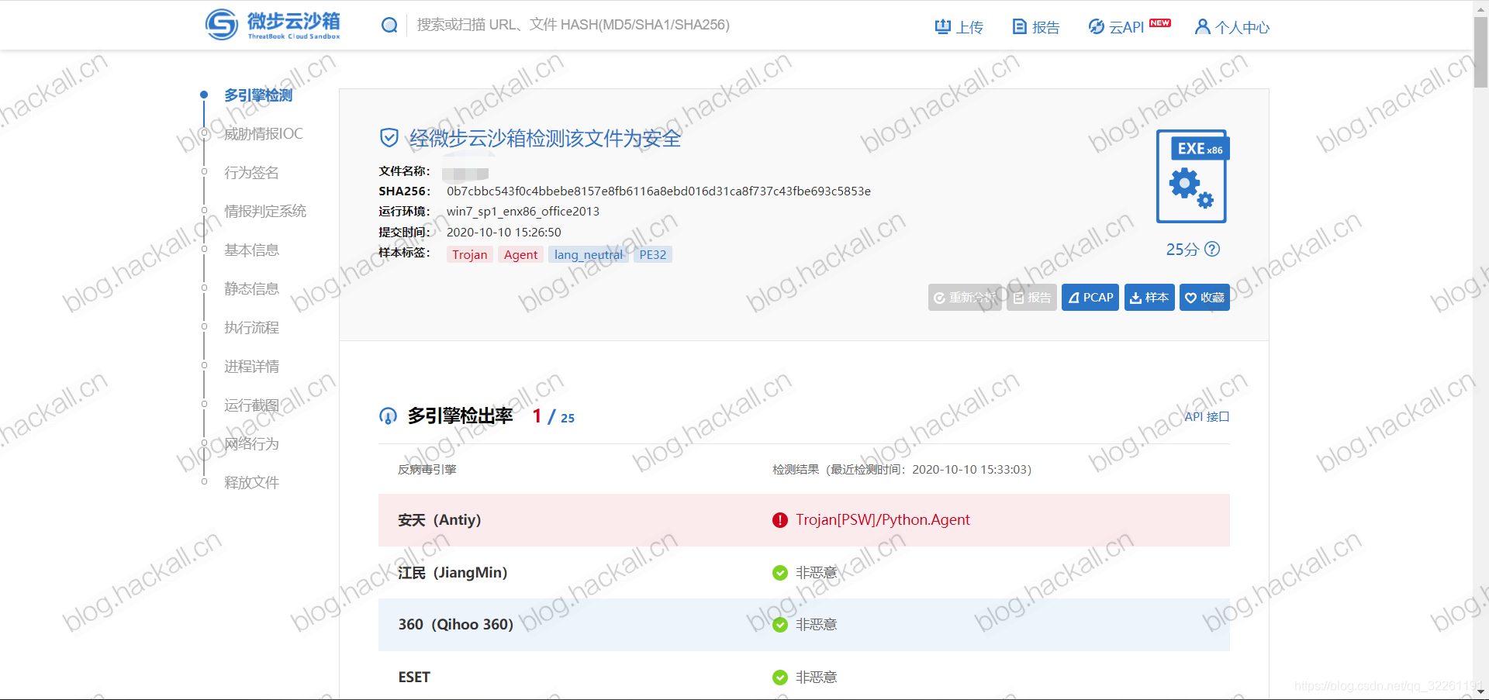Click the user profile icon

1202,27
